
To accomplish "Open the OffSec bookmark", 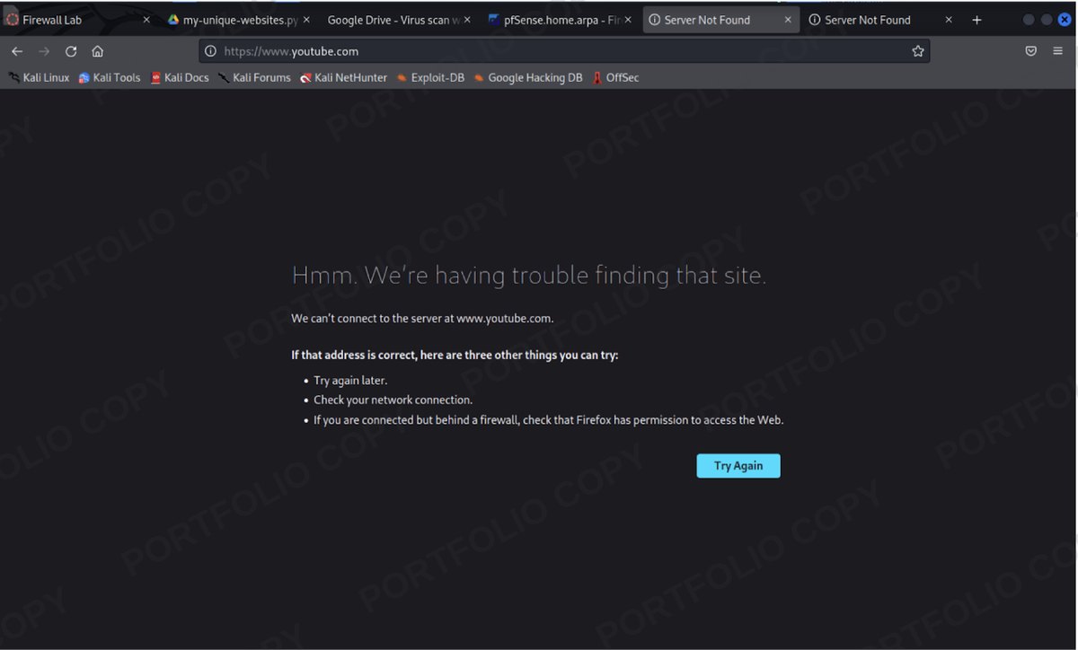I will click(615, 78).
